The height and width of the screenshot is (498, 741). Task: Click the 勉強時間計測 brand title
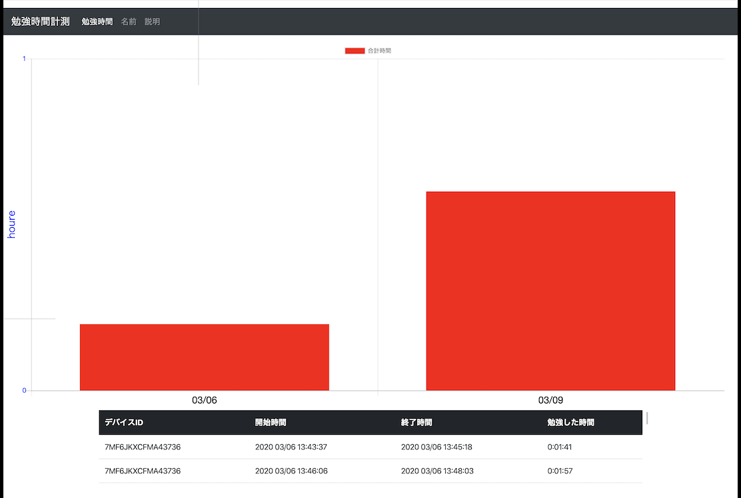point(40,21)
